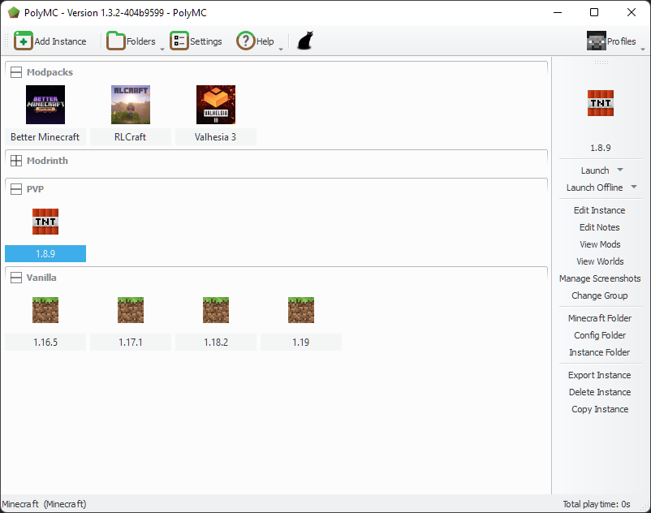This screenshot has width=651, height=513.
Task: Open the Minecraft Folder link
Action: tap(599, 318)
